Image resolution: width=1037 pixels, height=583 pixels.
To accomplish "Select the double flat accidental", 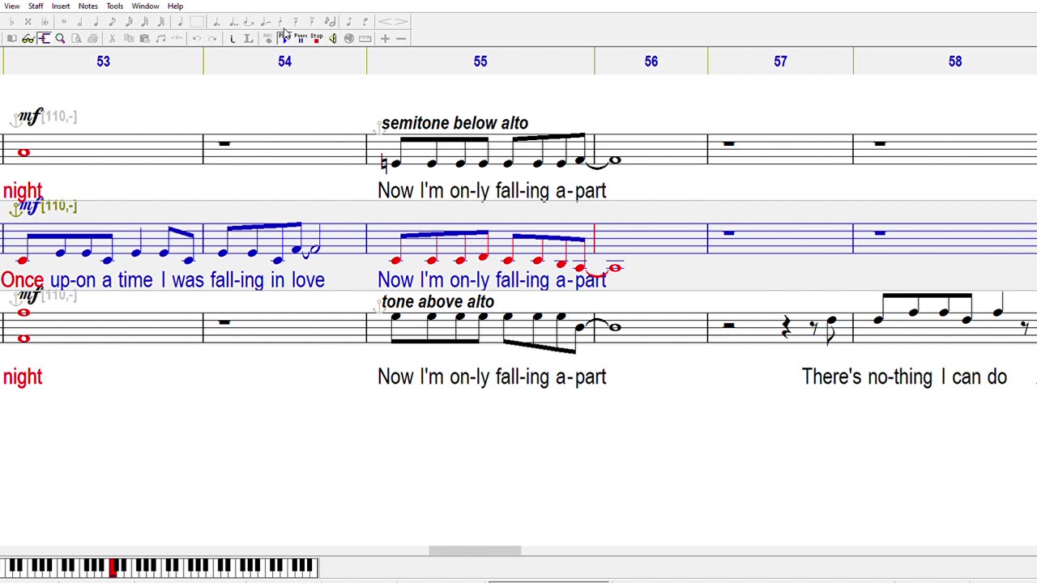I will (45, 22).
